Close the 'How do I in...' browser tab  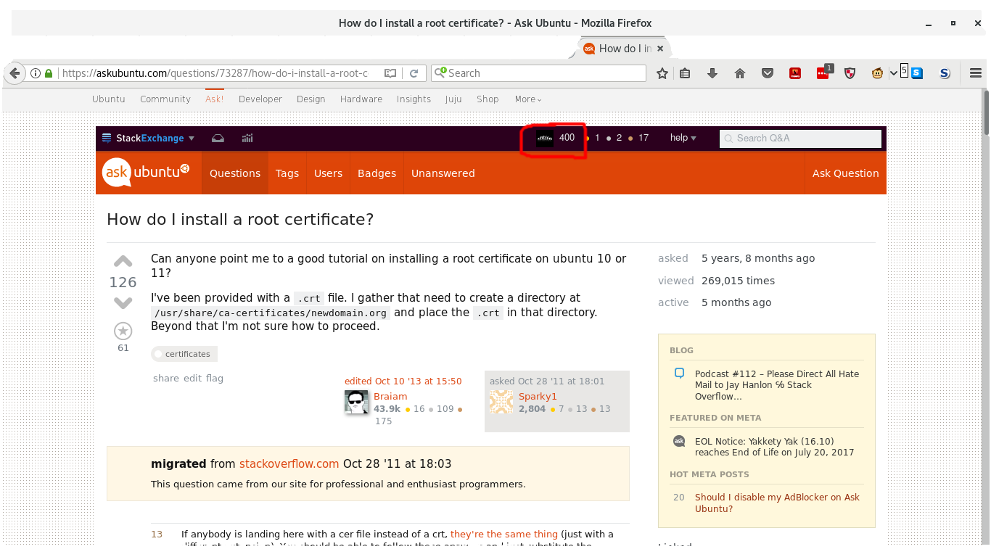click(659, 49)
